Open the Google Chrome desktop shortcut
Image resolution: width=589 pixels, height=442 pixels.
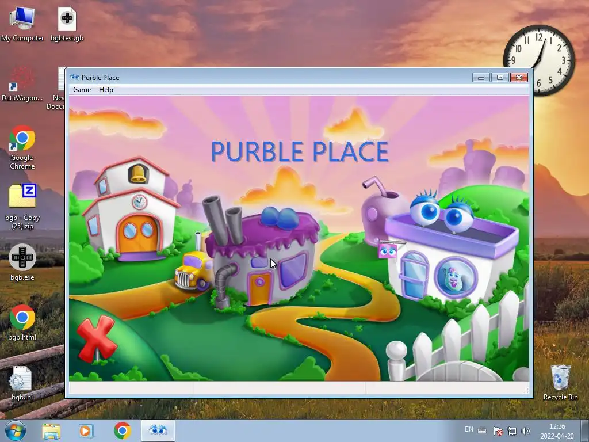22,147
